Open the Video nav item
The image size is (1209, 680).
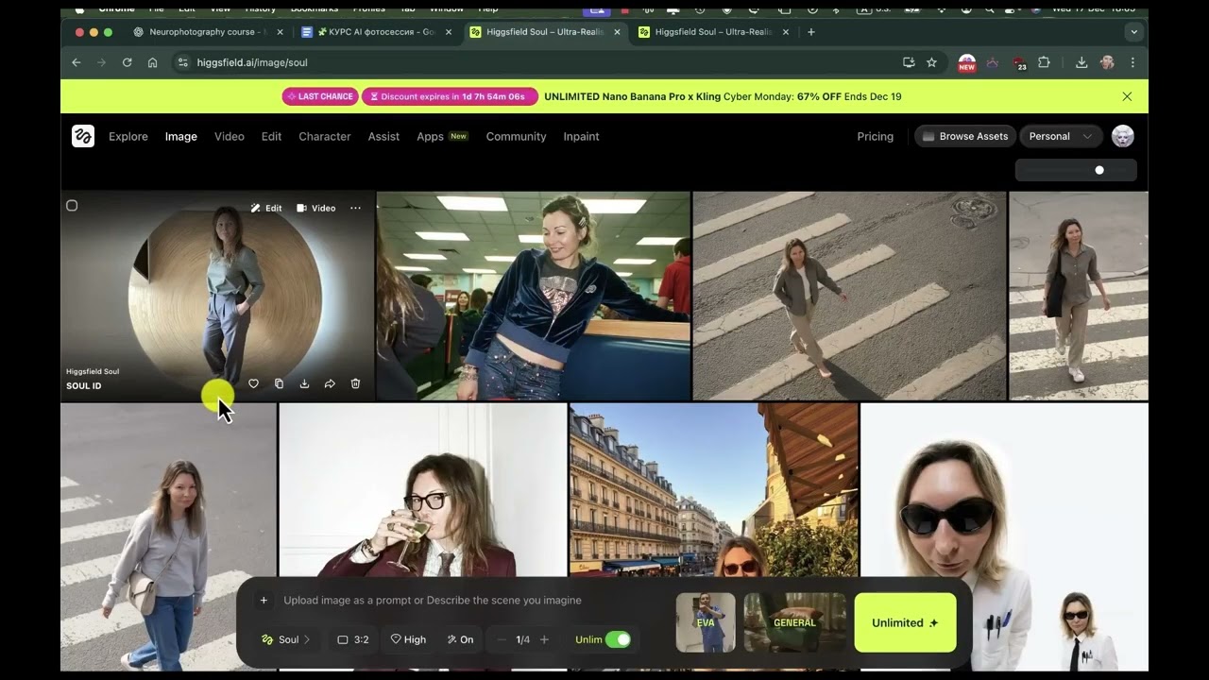(x=230, y=136)
